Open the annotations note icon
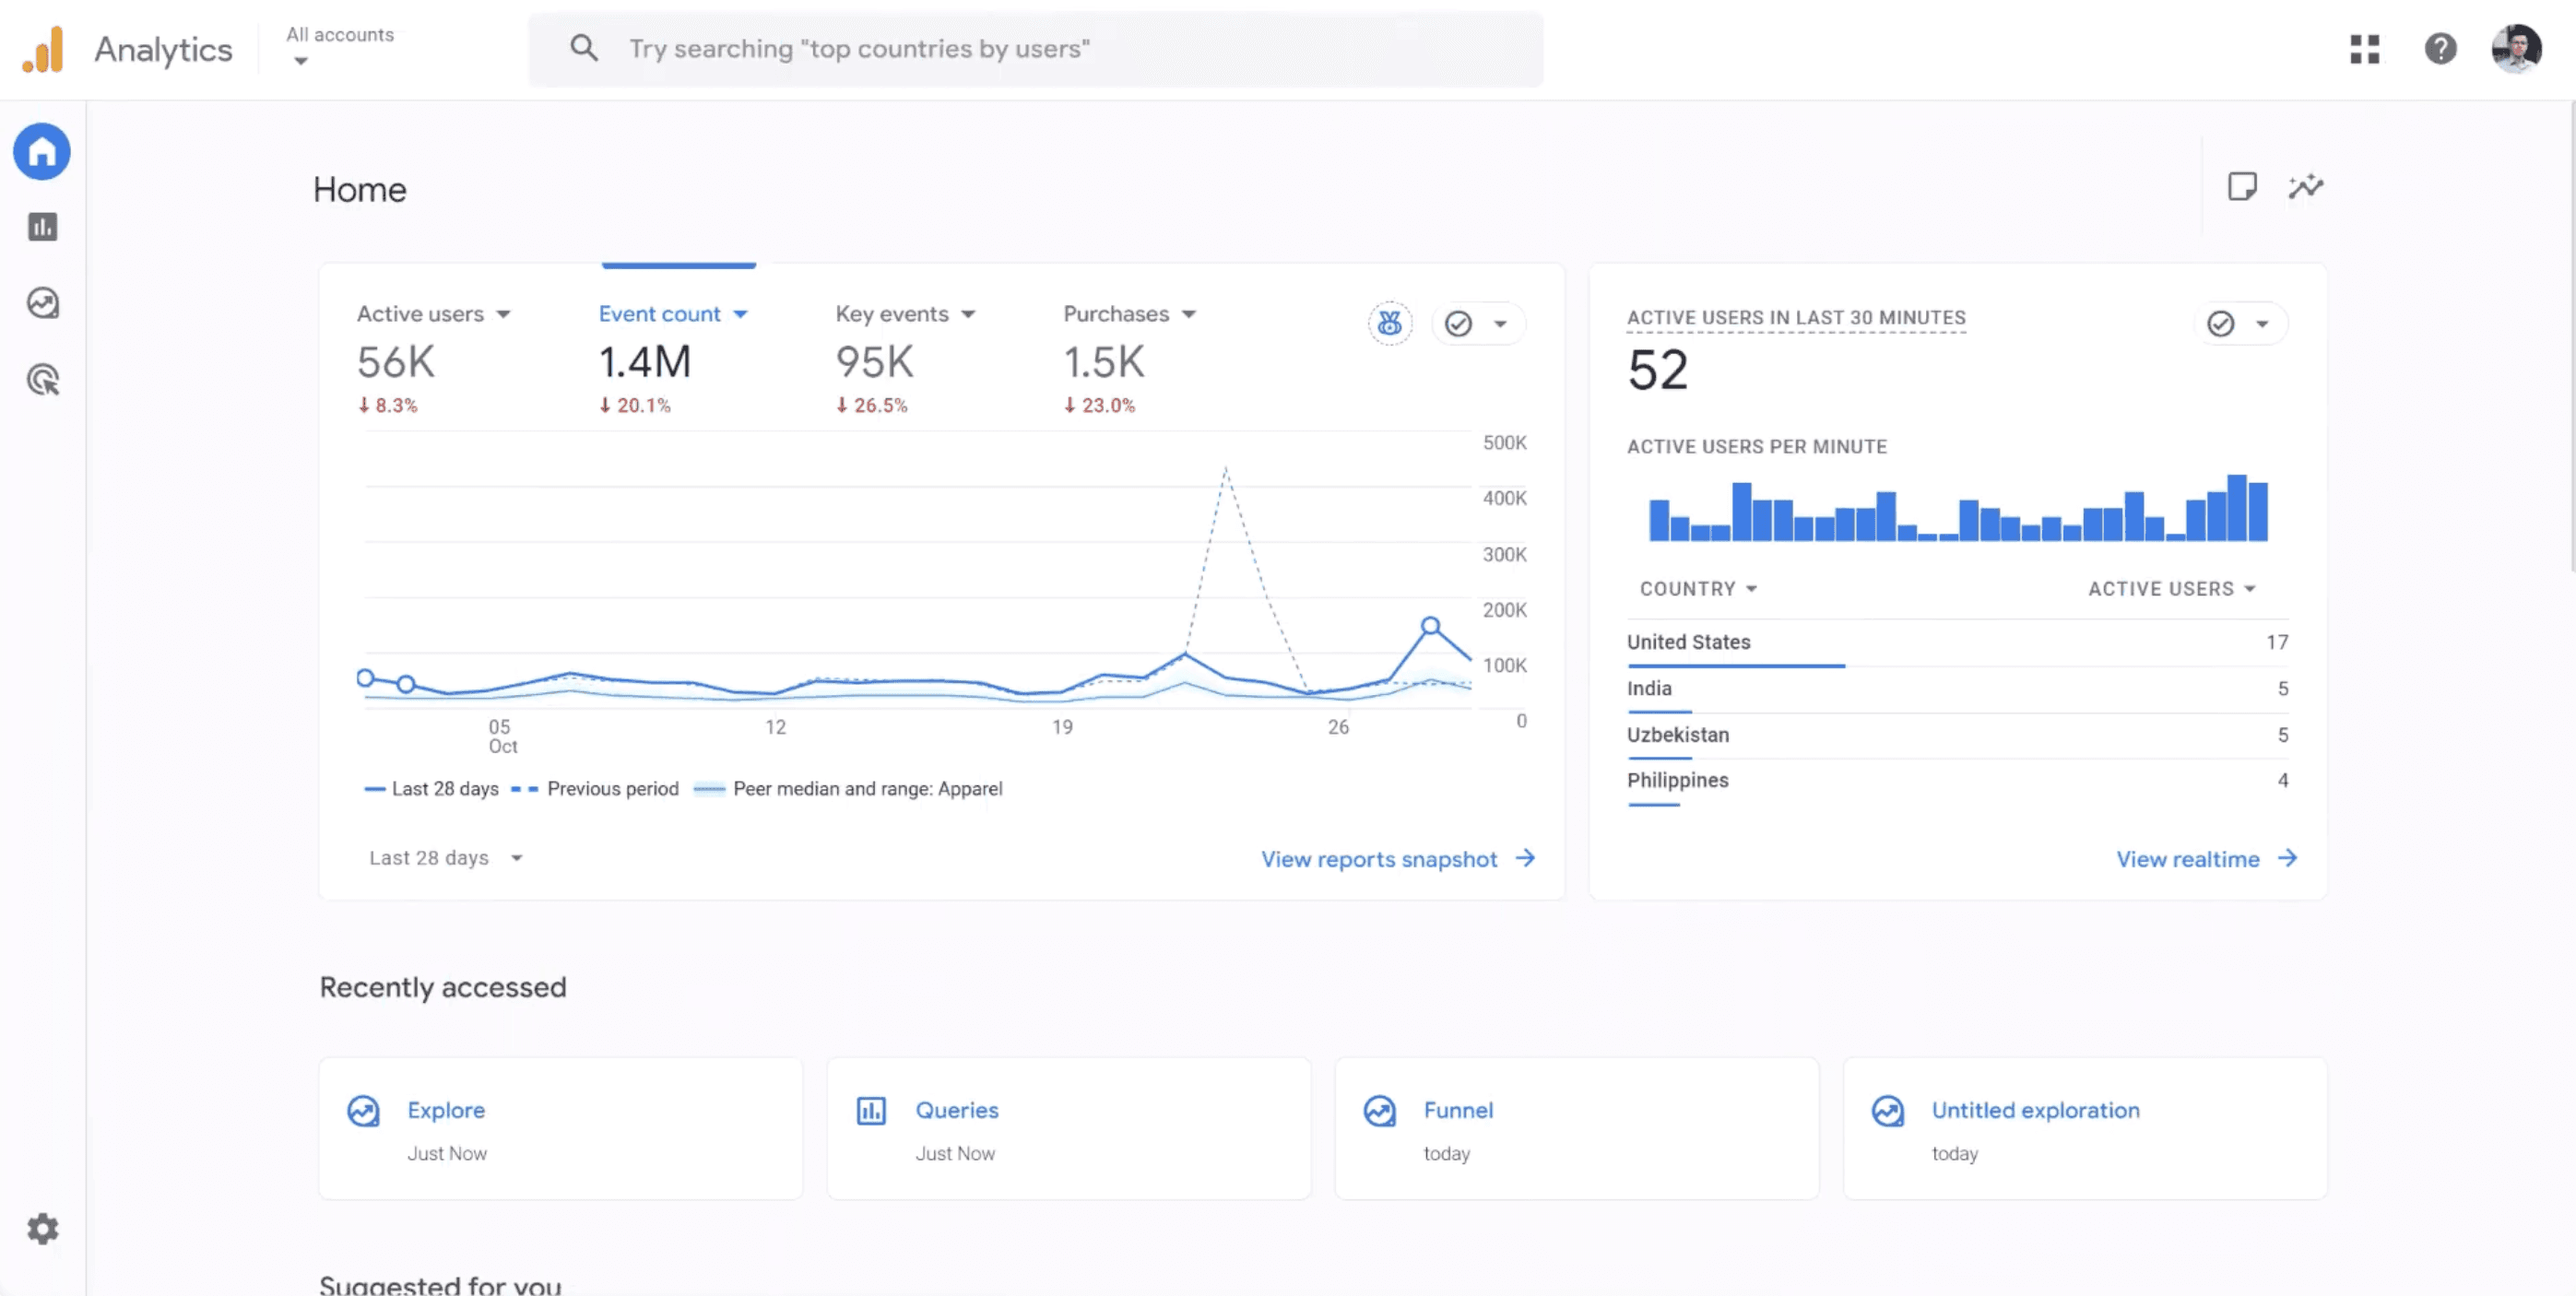Image resolution: width=2576 pixels, height=1296 pixels. coord(2241,187)
